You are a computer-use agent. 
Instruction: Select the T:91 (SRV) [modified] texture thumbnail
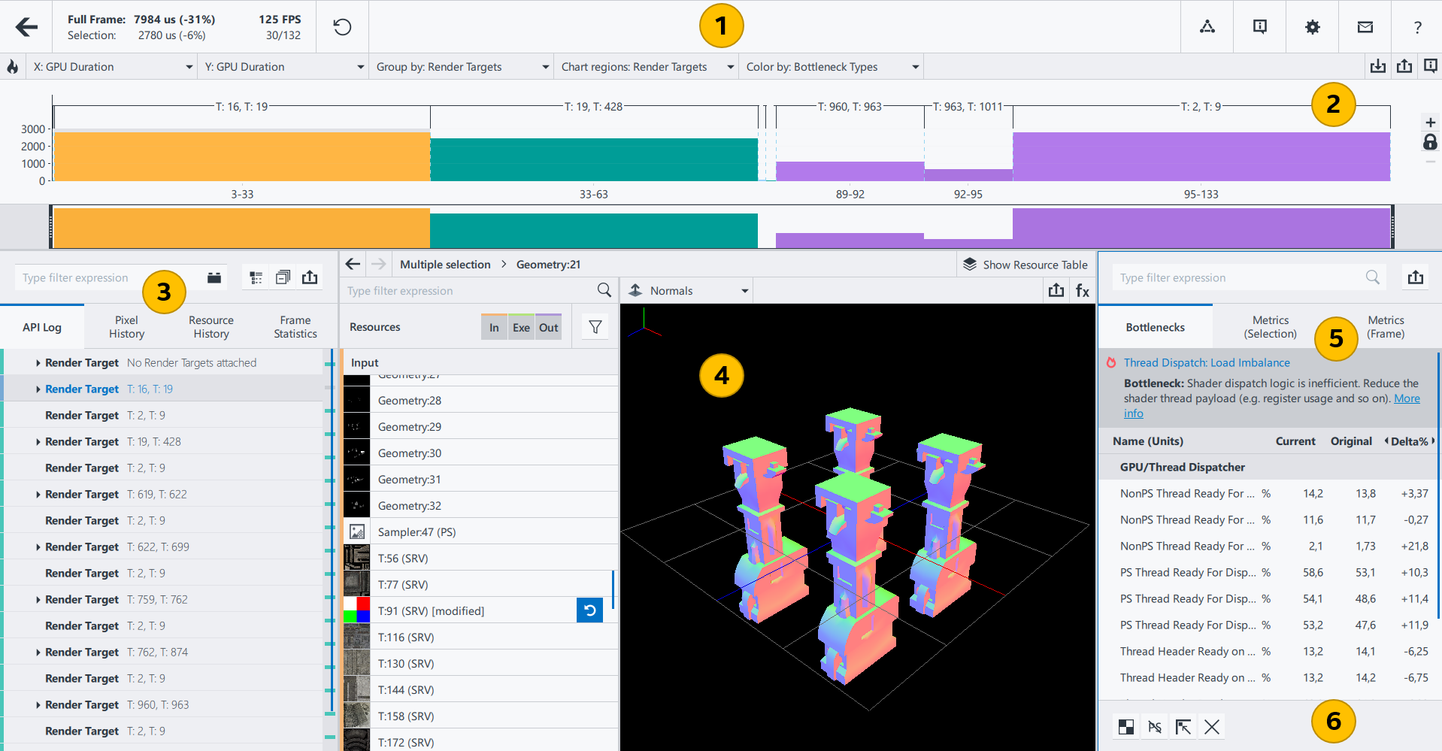click(356, 610)
